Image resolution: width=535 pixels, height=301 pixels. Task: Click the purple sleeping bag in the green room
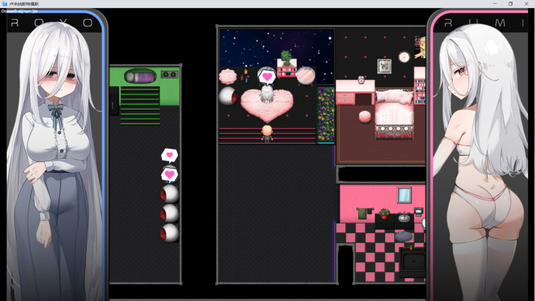(x=140, y=76)
